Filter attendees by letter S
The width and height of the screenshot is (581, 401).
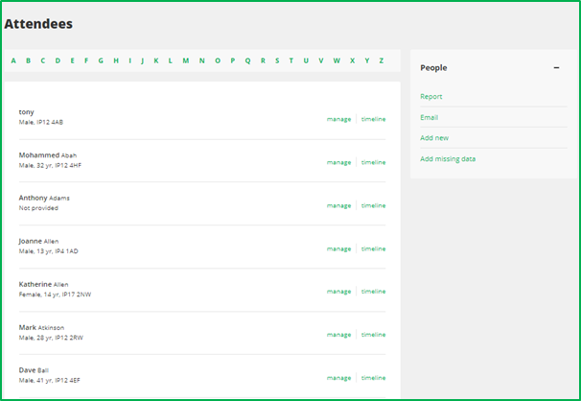coord(277,60)
